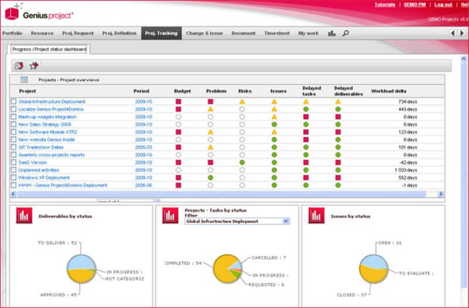Open the Issues by status chart icon
The height and width of the screenshot is (308, 469).
[317, 215]
